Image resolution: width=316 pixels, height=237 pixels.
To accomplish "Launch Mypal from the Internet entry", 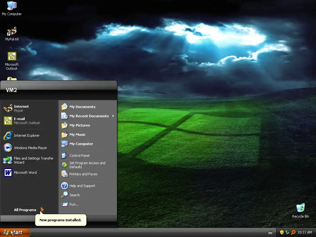I will (29, 108).
